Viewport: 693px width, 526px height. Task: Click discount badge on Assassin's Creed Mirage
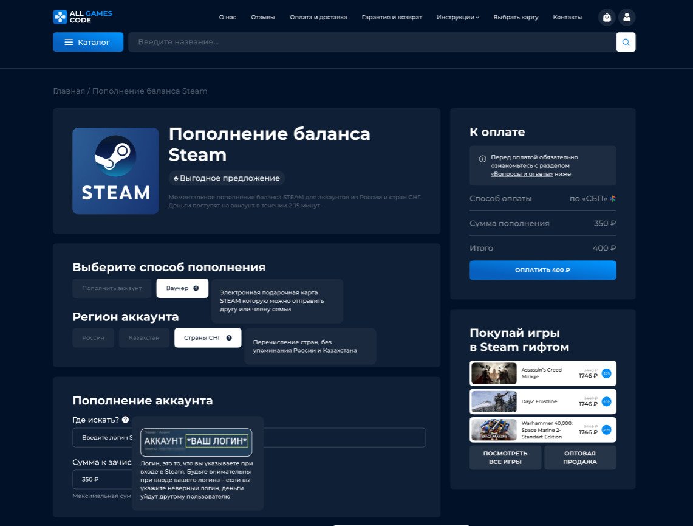click(x=606, y=373)
